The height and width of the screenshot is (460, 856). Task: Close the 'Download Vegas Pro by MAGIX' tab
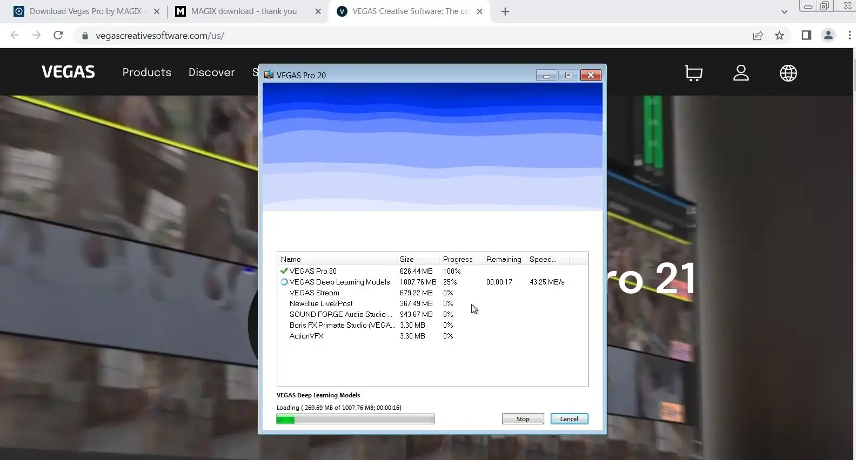point(157,11)
